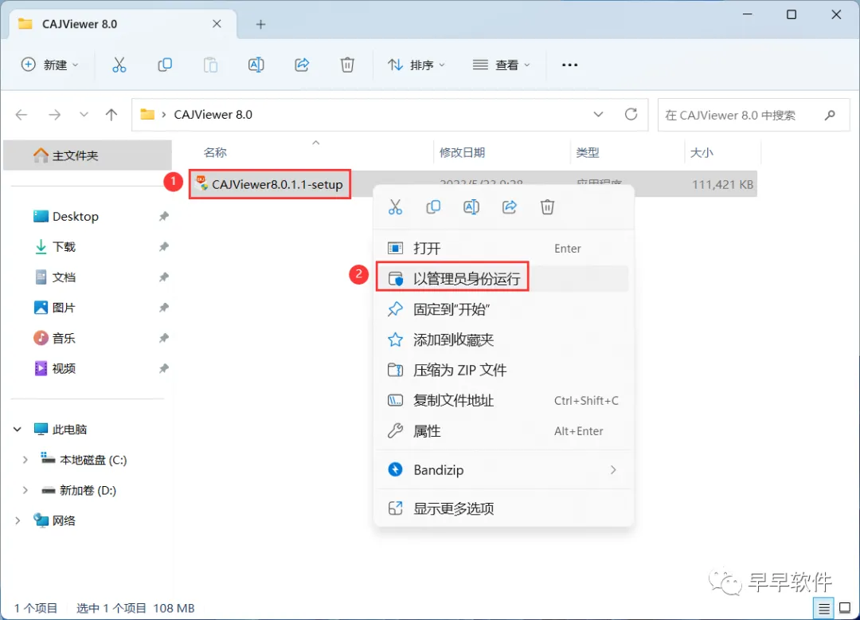
Task: Unpin Desktop from quick access
Action: (x=163, y=216)
